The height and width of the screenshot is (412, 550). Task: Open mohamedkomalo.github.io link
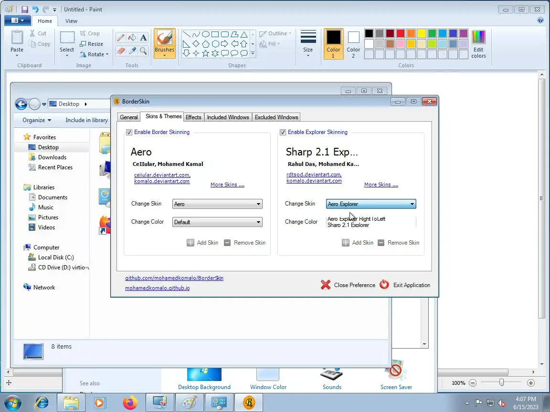[158, 288]
